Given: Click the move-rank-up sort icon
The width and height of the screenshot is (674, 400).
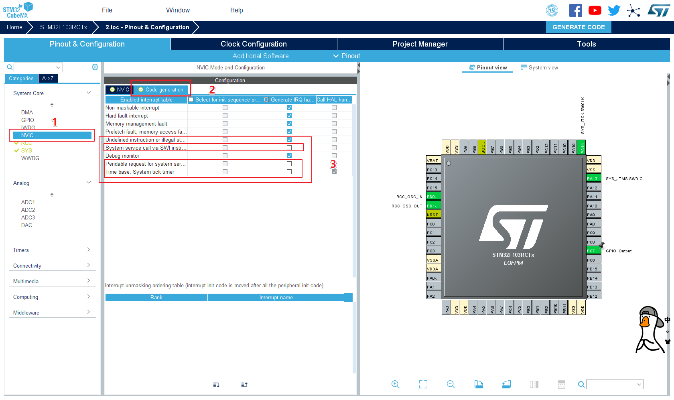Looking at the screenshot, I should click(x=244, y=385).
